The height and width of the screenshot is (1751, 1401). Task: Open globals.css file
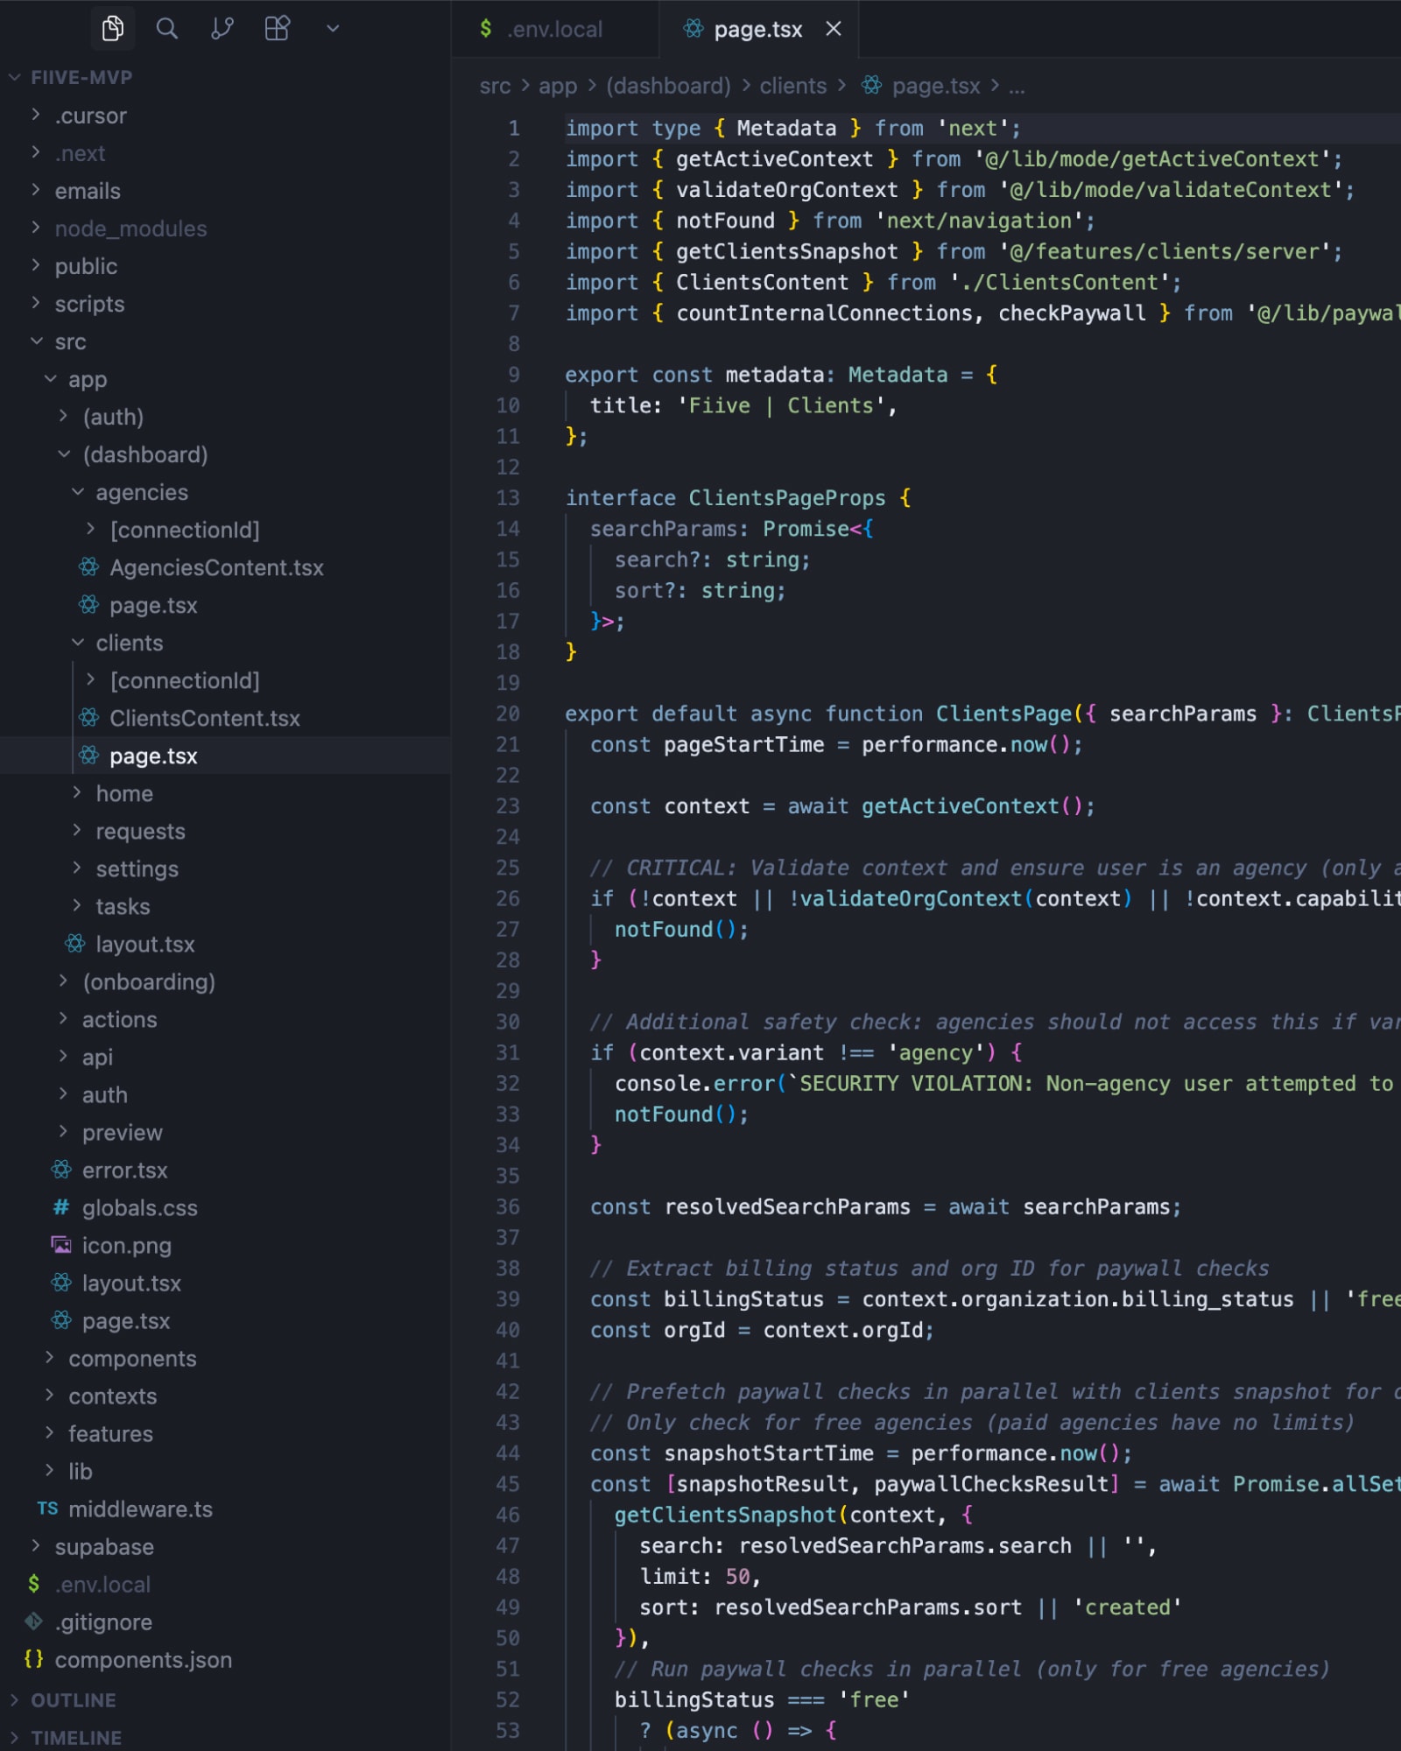coord(226,1207)
